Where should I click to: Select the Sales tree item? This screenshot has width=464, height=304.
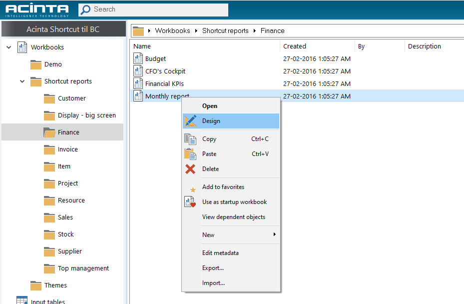[x=65, y=217]
